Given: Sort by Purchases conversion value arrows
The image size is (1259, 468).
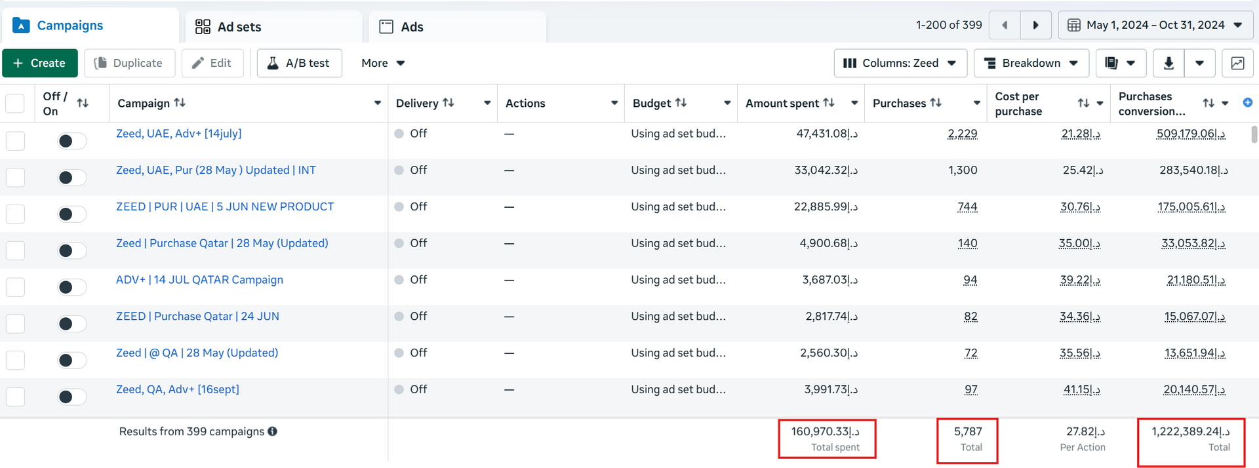Looking at the screenshot, I should coord(1209,103).
